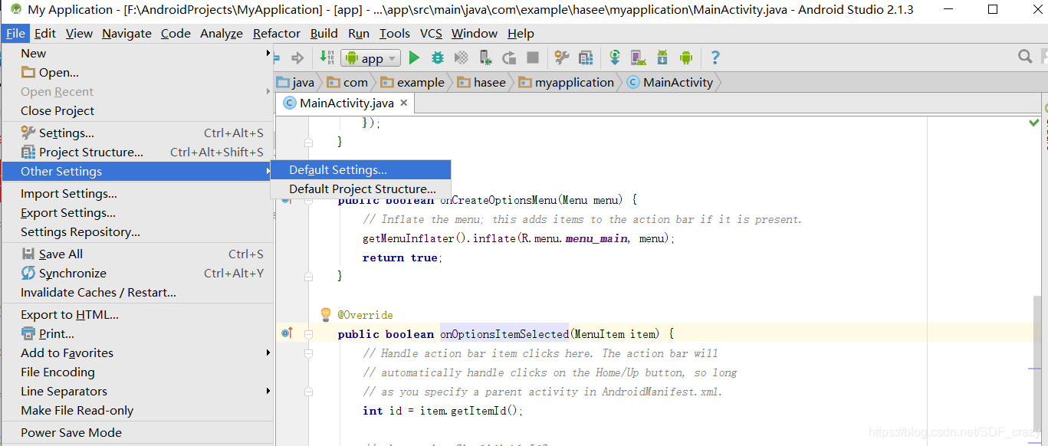
Task: Click the MainActivity breadcrumb class
Action: tap(670, 83)
